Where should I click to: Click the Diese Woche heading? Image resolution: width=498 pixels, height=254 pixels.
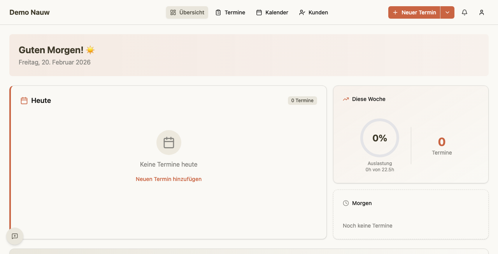(369, 99)
